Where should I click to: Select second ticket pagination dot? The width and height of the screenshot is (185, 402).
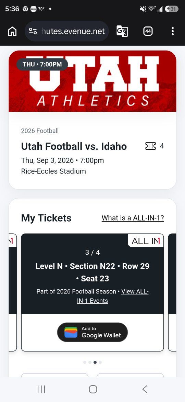(90, 362)
